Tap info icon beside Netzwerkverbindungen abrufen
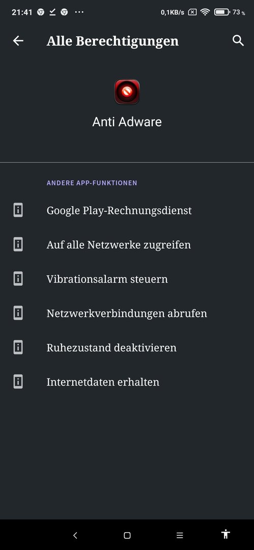The image size is (254, 550). point(18,313)
